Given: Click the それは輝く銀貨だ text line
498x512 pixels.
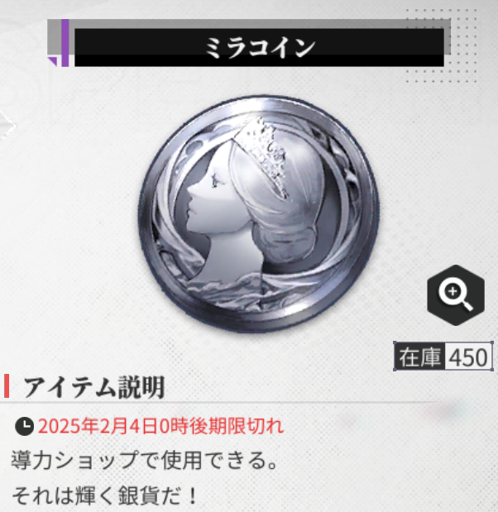Looking at the screenshot, I should pos(104,495).
